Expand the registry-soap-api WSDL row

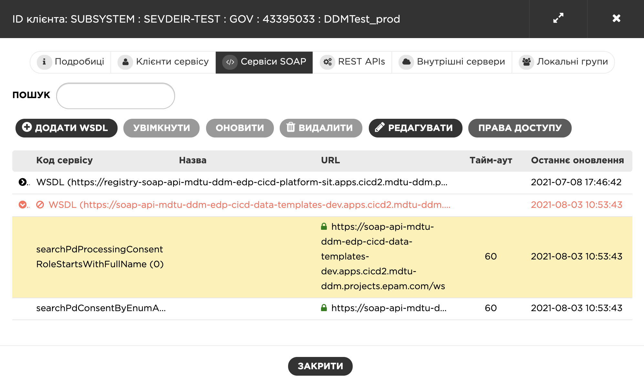(x=23, y=182)
